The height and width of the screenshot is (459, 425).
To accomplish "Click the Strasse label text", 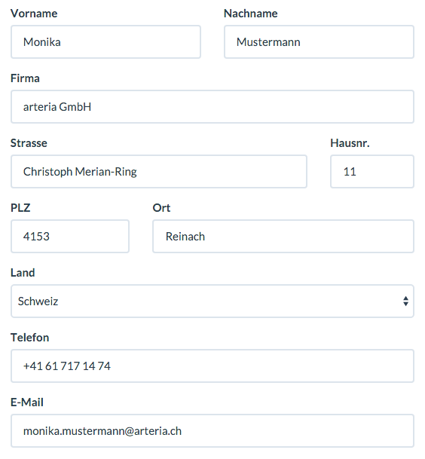I will coord(29,143).
